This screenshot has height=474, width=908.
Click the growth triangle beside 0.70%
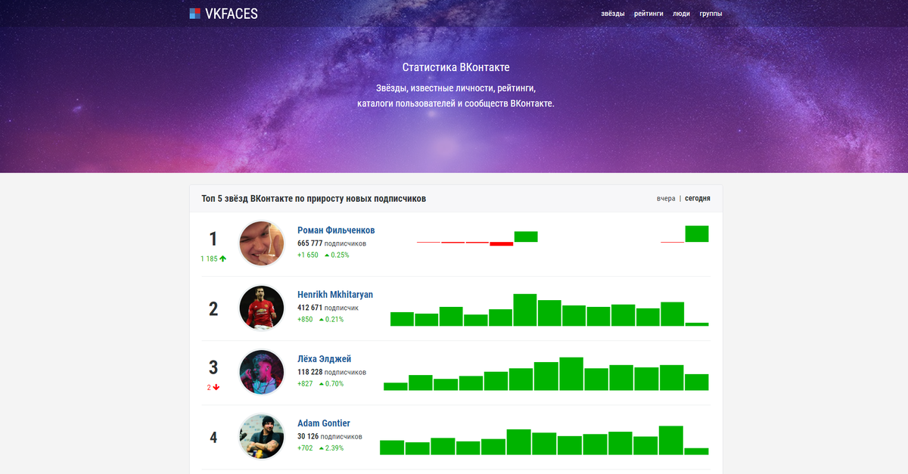click(322, 384)
